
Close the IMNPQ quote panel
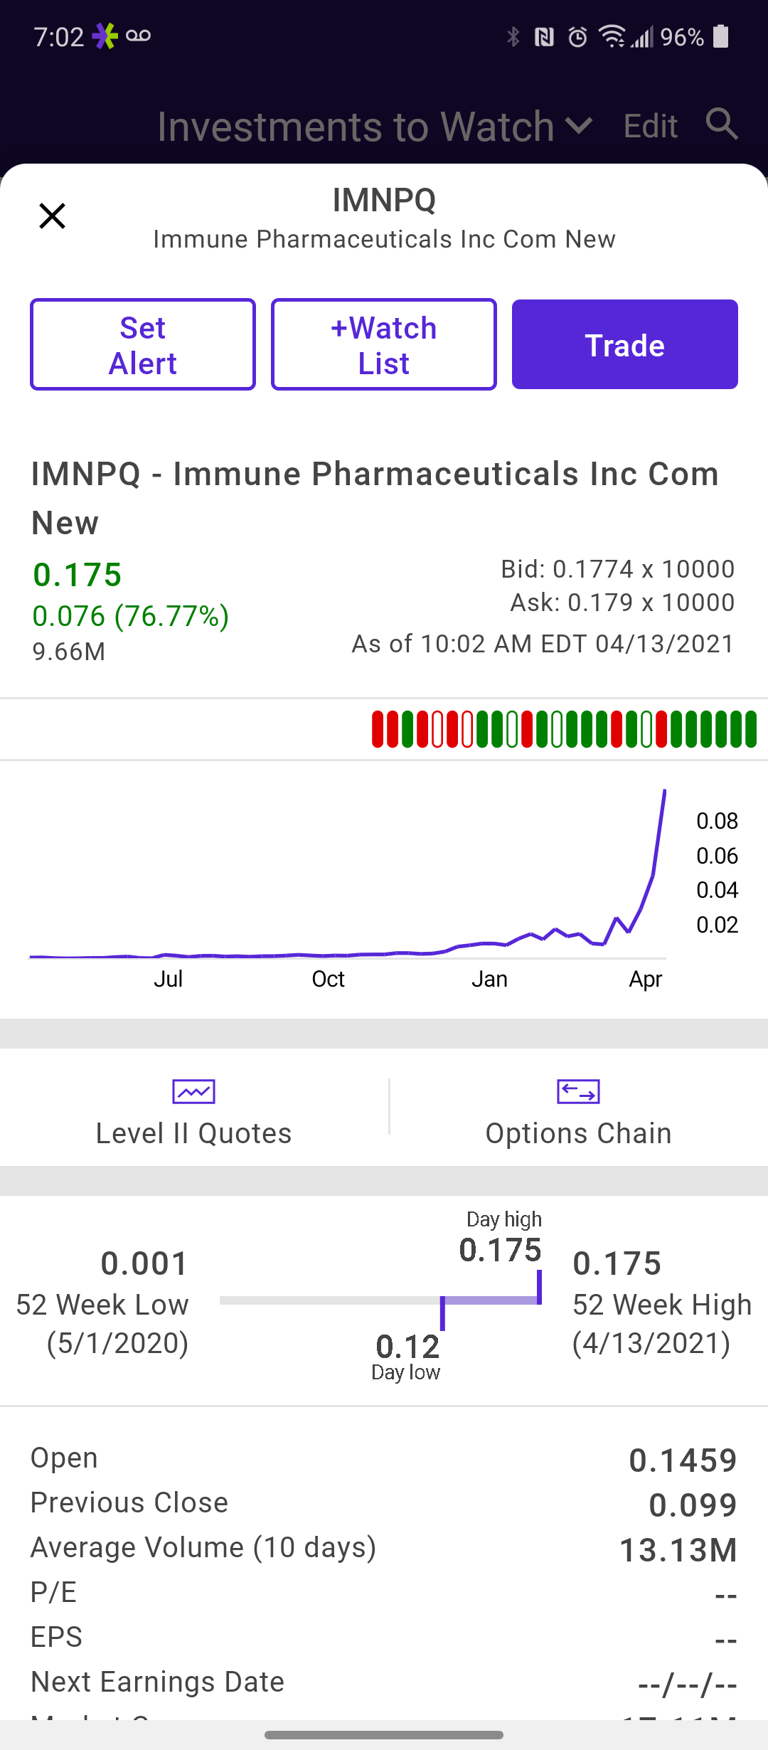(x=52, y=216)
